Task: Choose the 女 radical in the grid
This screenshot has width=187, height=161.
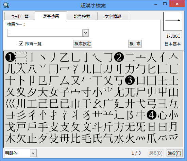Action: pyautogui.click(x=54, y=92)
